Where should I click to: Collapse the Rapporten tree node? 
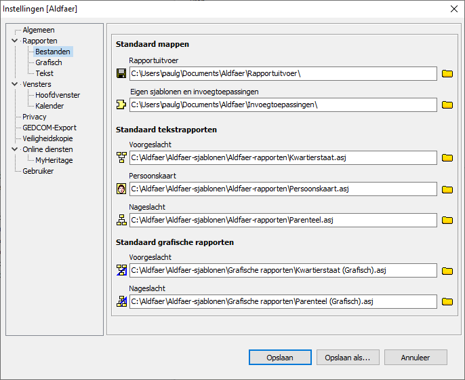click(x=15, y=41)
